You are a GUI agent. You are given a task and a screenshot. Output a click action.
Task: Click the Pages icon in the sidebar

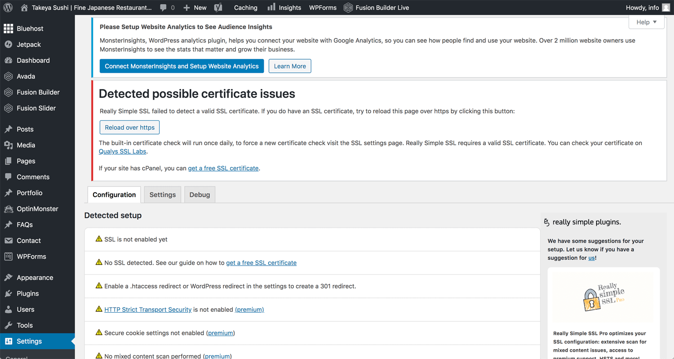tap(9, 161)
